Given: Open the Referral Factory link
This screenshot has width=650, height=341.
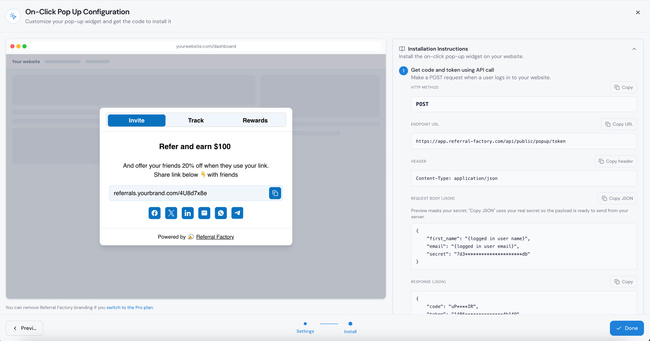Looking at the screenshot, I should 215,237.
